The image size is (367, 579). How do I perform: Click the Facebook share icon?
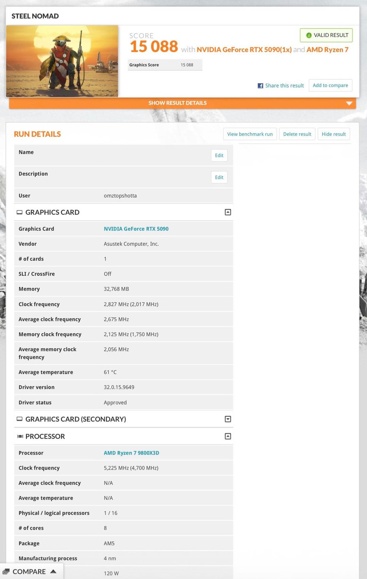coord(260,86)
